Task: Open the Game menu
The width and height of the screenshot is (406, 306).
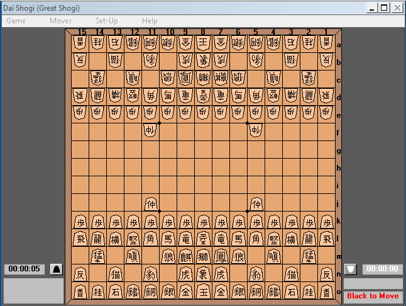Action: [x=16, y=21]
